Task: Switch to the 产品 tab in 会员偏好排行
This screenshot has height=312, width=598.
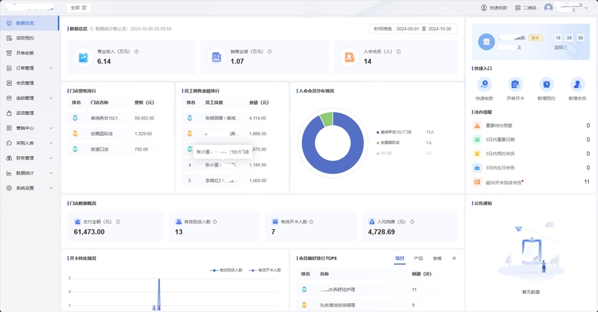Action: coord(419,258)
